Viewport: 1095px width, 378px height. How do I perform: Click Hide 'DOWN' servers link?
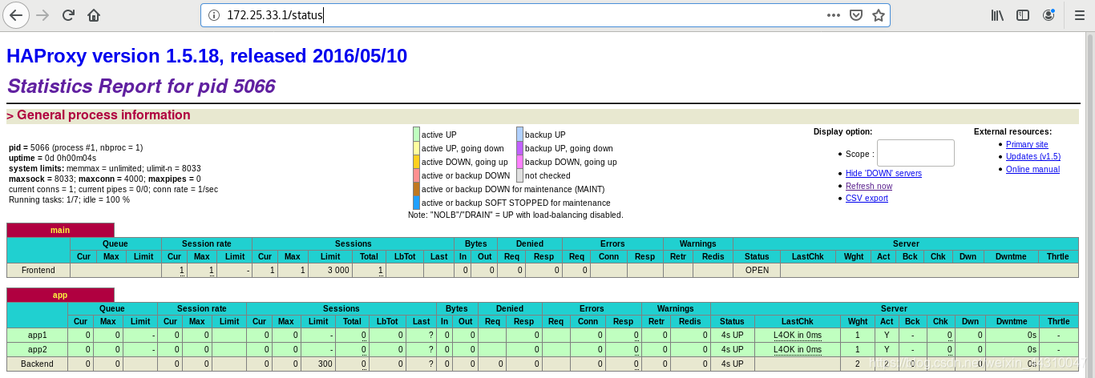point(883,173)
